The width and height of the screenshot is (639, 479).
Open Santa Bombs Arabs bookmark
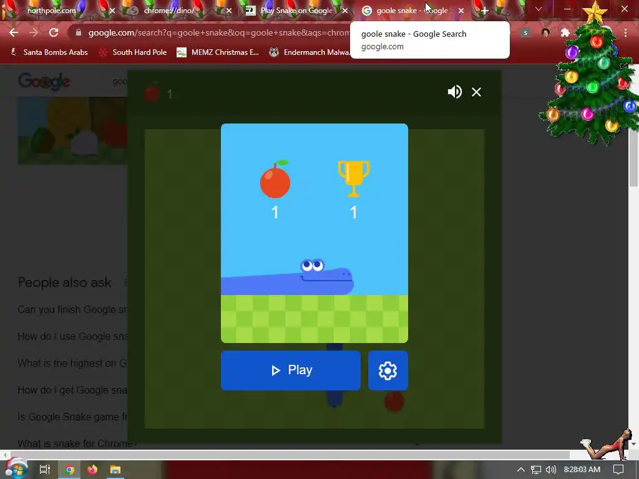point(49,52)
